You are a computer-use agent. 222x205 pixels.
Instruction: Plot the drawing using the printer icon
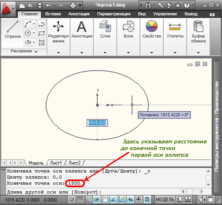click(73, 6)
